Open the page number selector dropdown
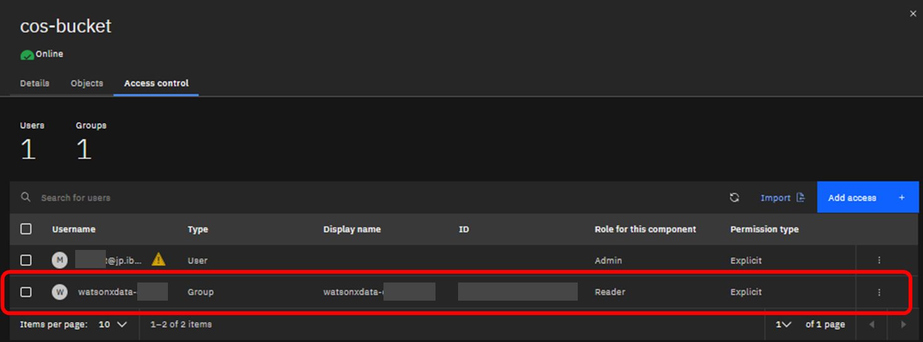Screen dimensions: 923x342 (783, 324)
